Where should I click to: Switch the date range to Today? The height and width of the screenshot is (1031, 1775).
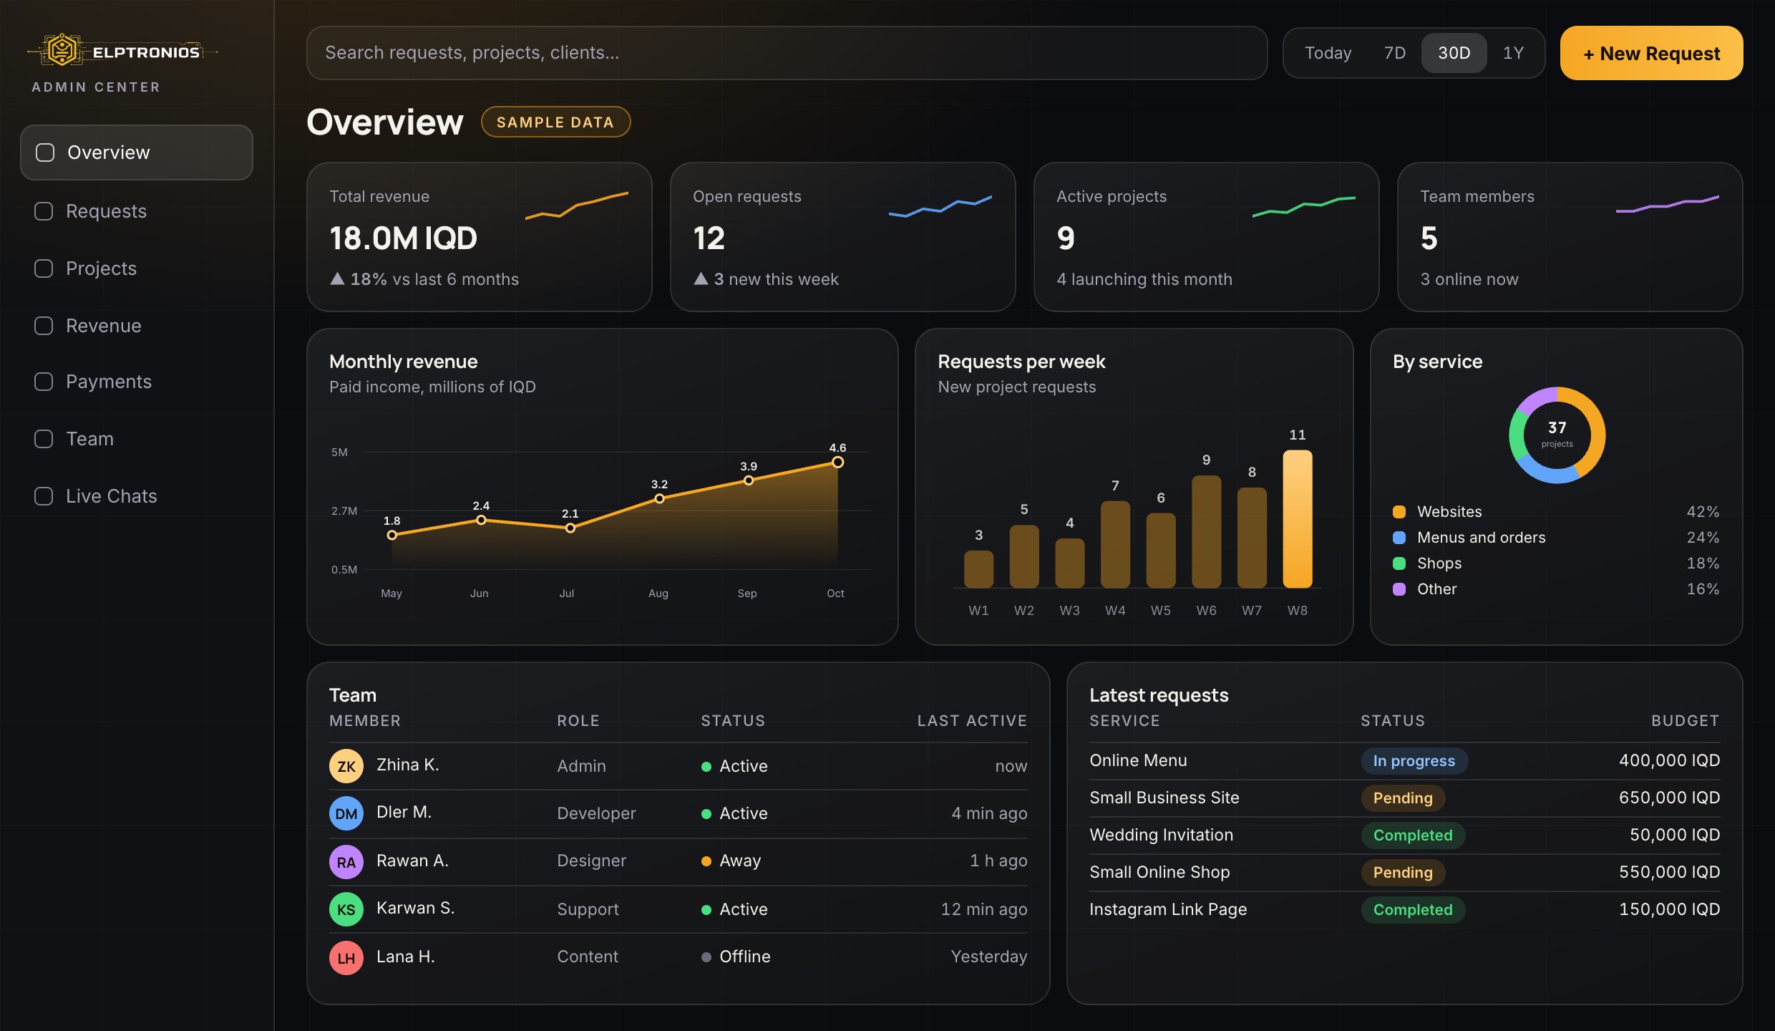point(1328,53)
